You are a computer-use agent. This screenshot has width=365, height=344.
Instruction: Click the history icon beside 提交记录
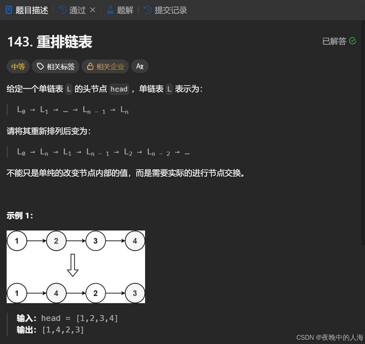click(147, 10)
